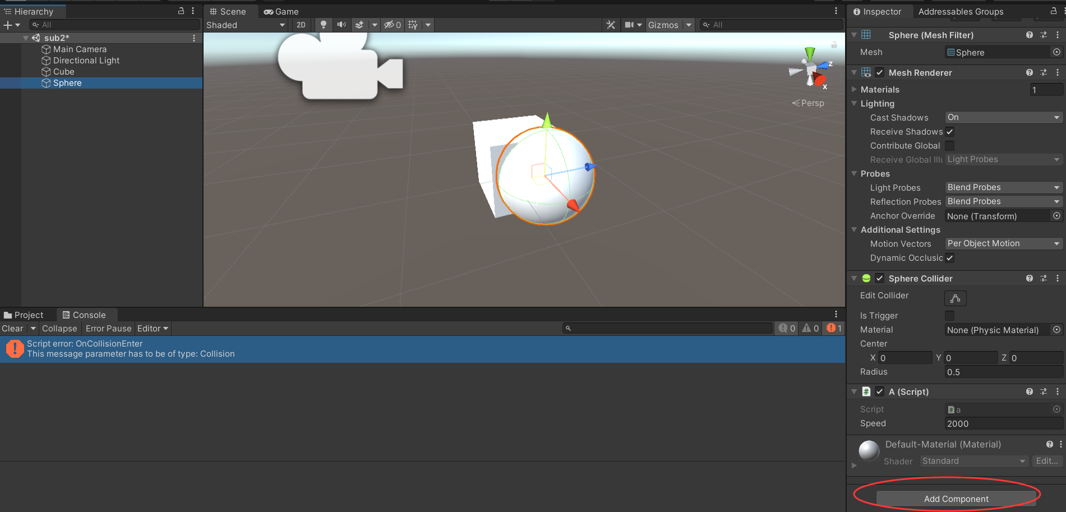
Task: Uncheck Dynamic Occlusion
Action: coord(949,258)
